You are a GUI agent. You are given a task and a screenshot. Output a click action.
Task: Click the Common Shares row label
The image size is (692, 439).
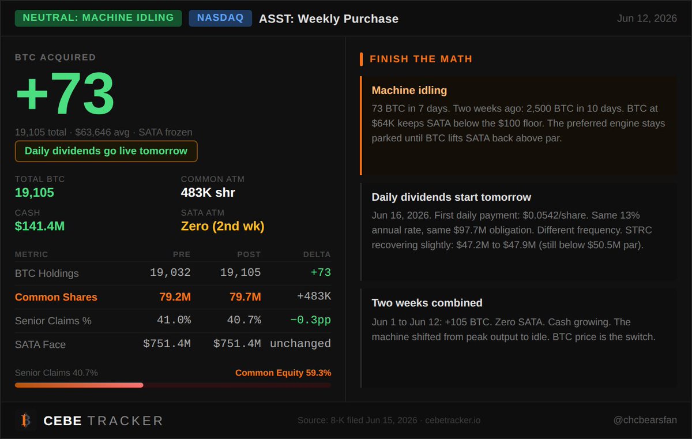[56, 297]
